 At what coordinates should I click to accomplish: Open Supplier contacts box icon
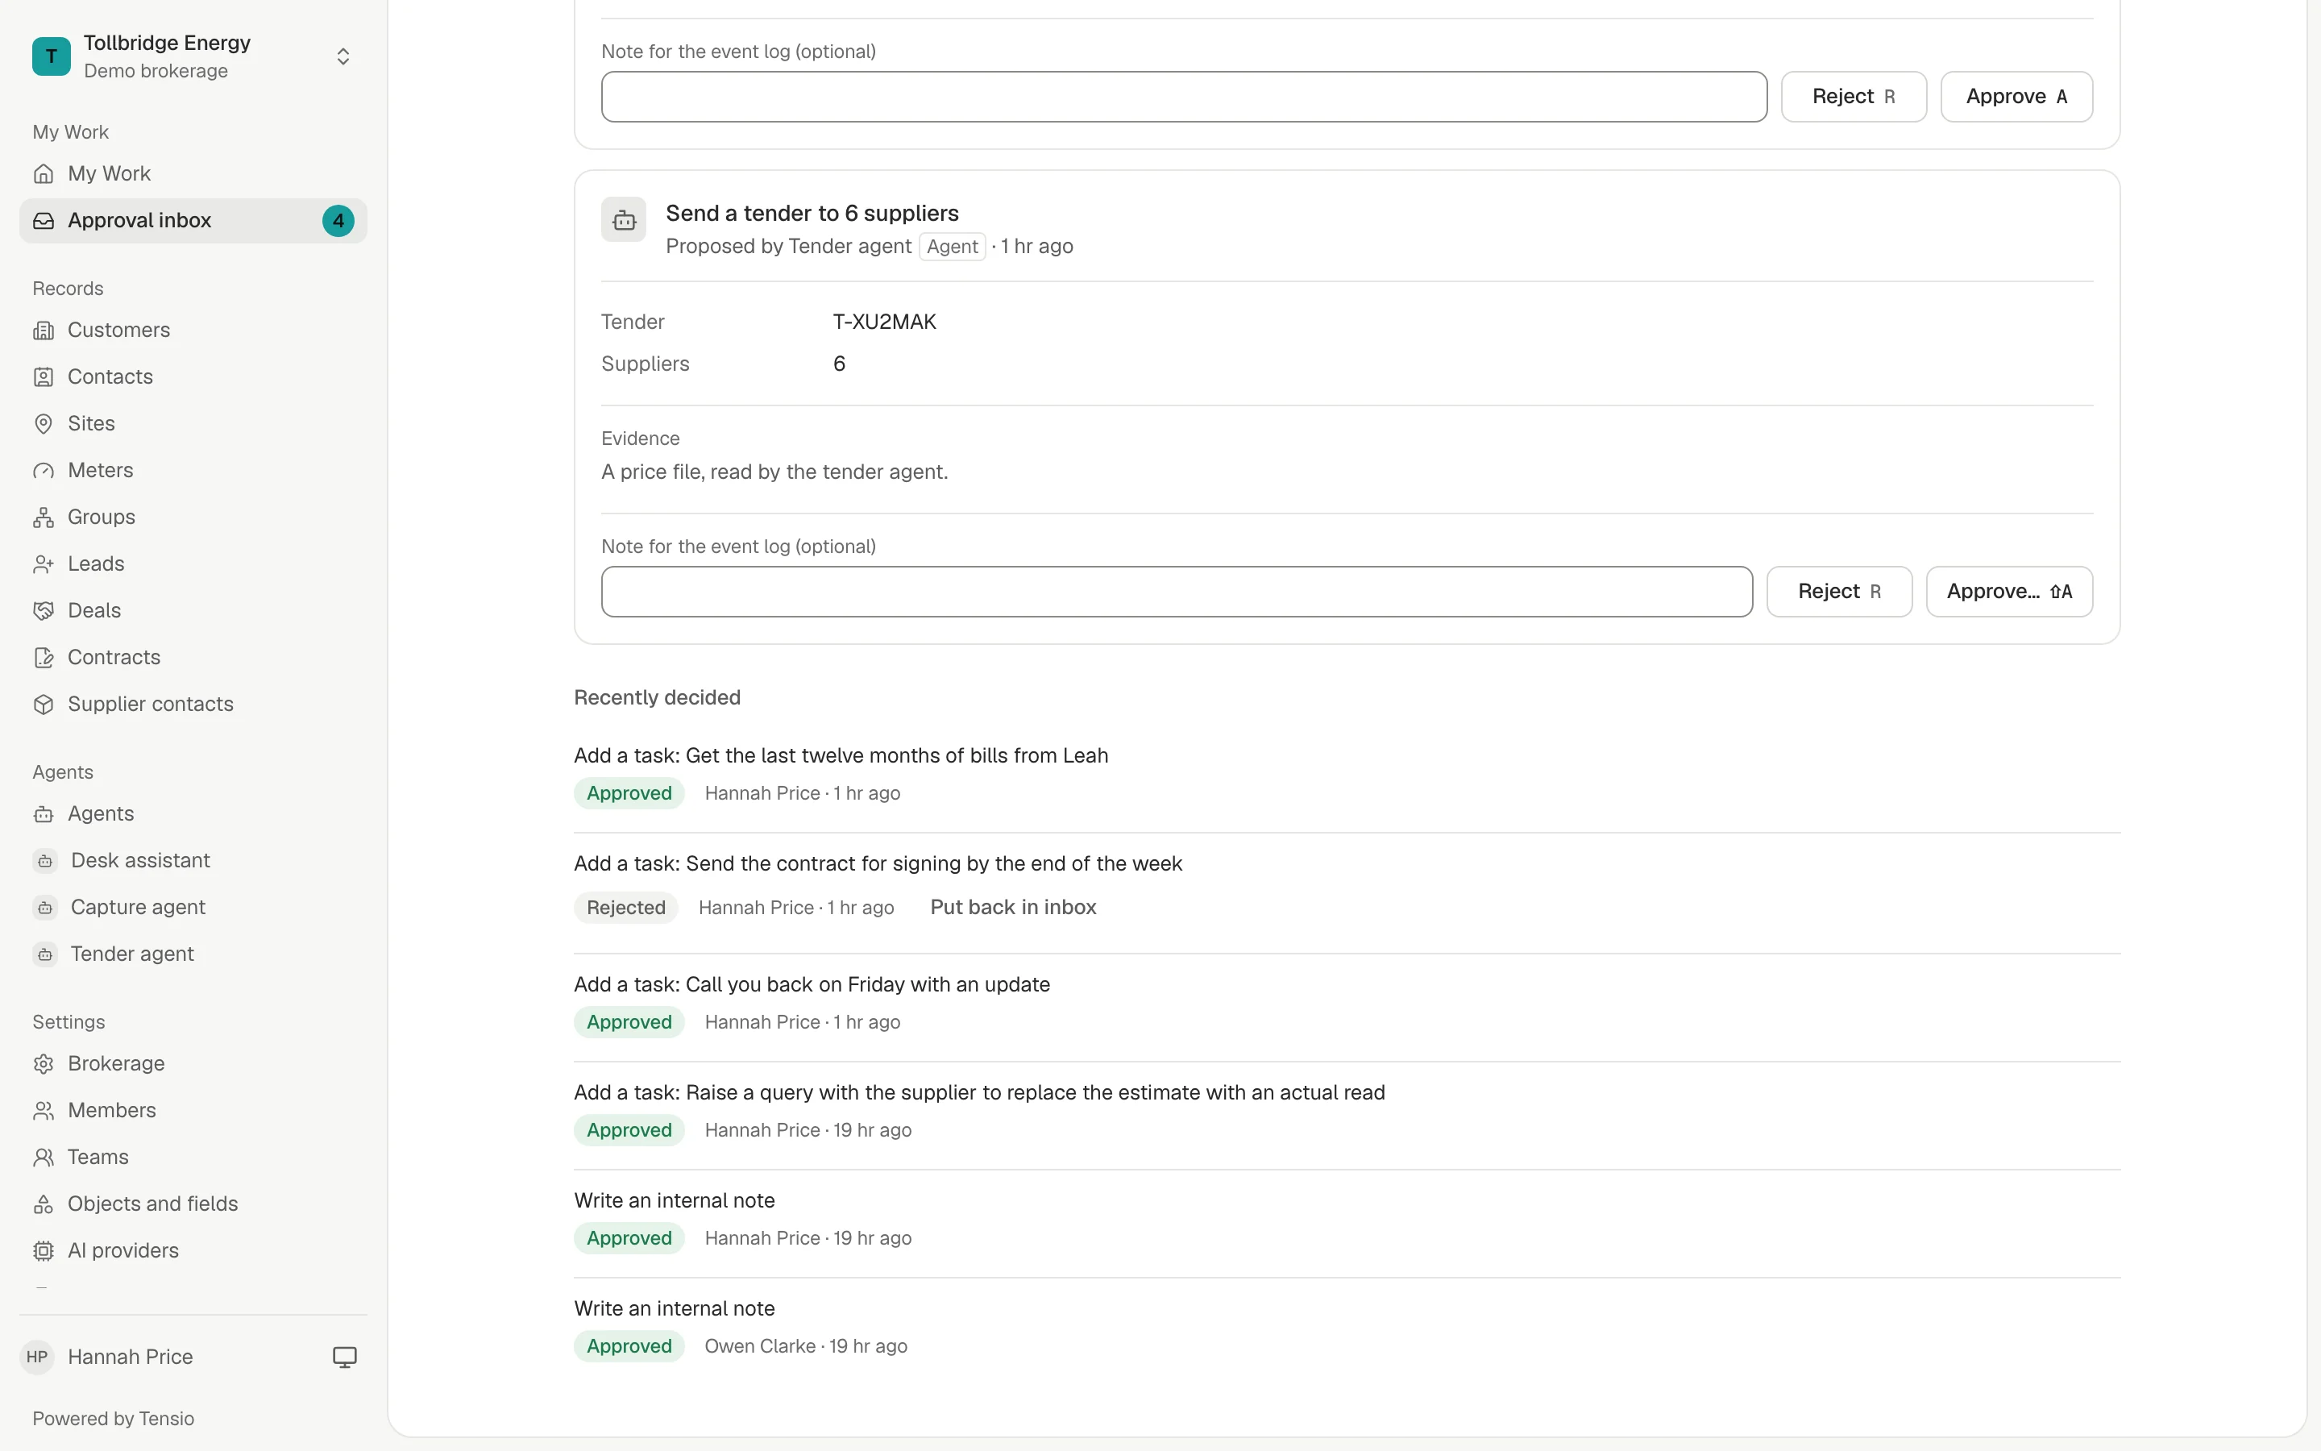(x=44, y=705)
